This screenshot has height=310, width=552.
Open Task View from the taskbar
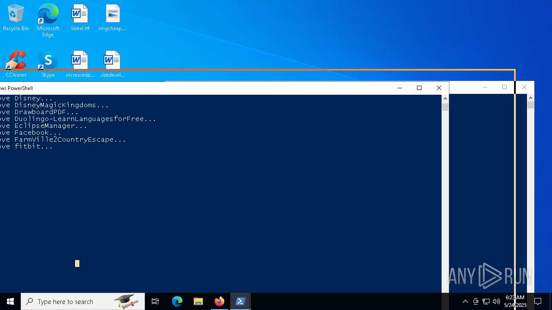pos(155,301)
